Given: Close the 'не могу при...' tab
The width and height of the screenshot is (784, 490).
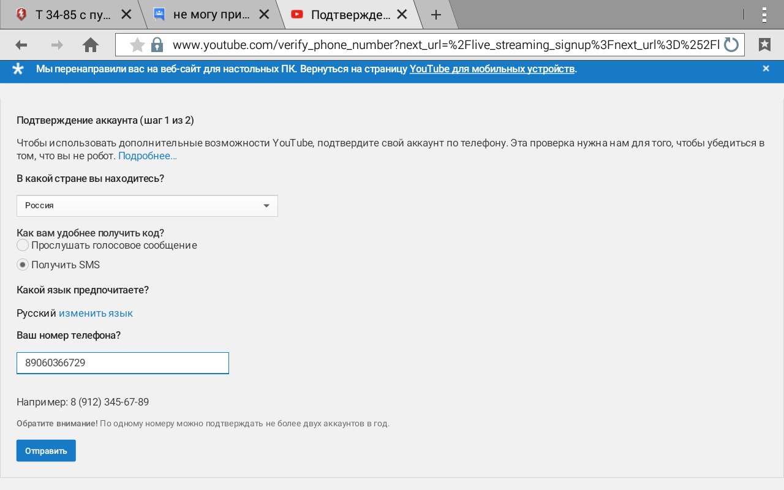Looking at the screenshot, I should (x=264, y=15).
